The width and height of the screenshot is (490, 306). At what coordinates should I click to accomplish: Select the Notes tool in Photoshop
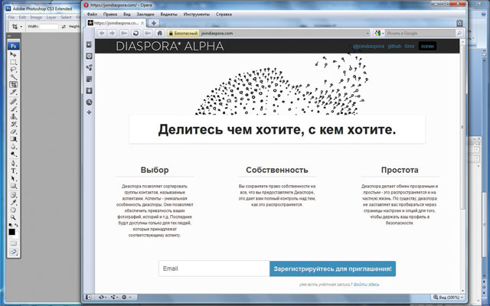pyautogui.click(x=13, y=195)
